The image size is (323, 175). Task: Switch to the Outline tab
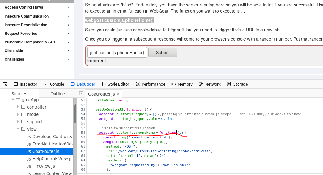pos(58,94)
